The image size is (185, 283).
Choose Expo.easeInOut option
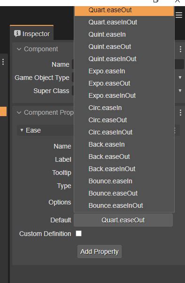(x=124, y=95)
